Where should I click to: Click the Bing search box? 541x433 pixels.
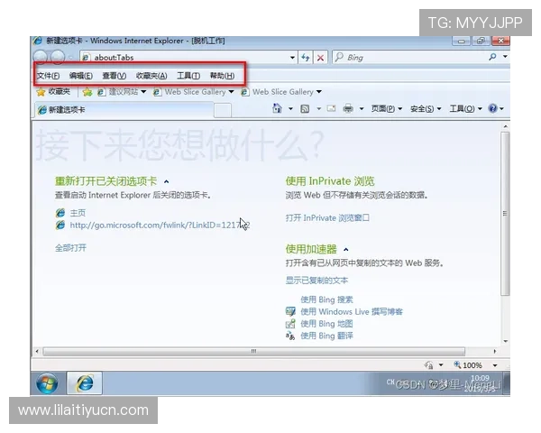[x=408, y=58]
